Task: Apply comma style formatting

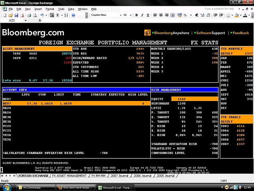Action: (x=191, y=15)
